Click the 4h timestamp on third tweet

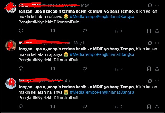[x=67, y=81]
